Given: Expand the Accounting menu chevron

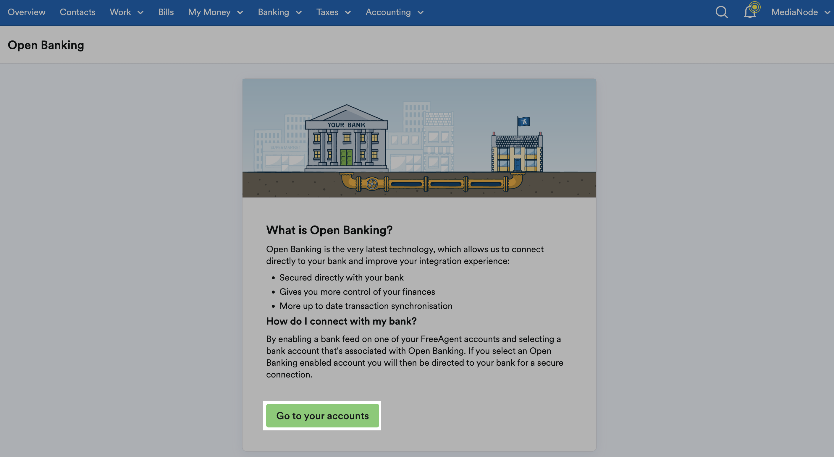Looking at the screenshot, I should click(421, 12).
